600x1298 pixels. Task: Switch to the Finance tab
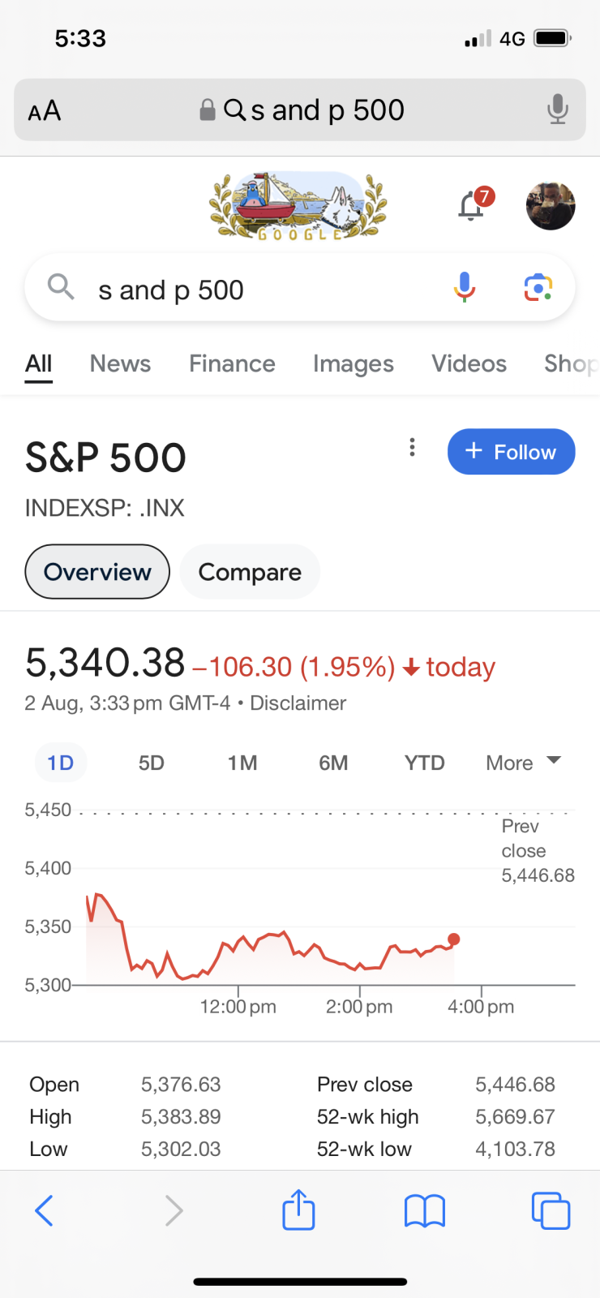click(232, 363)
